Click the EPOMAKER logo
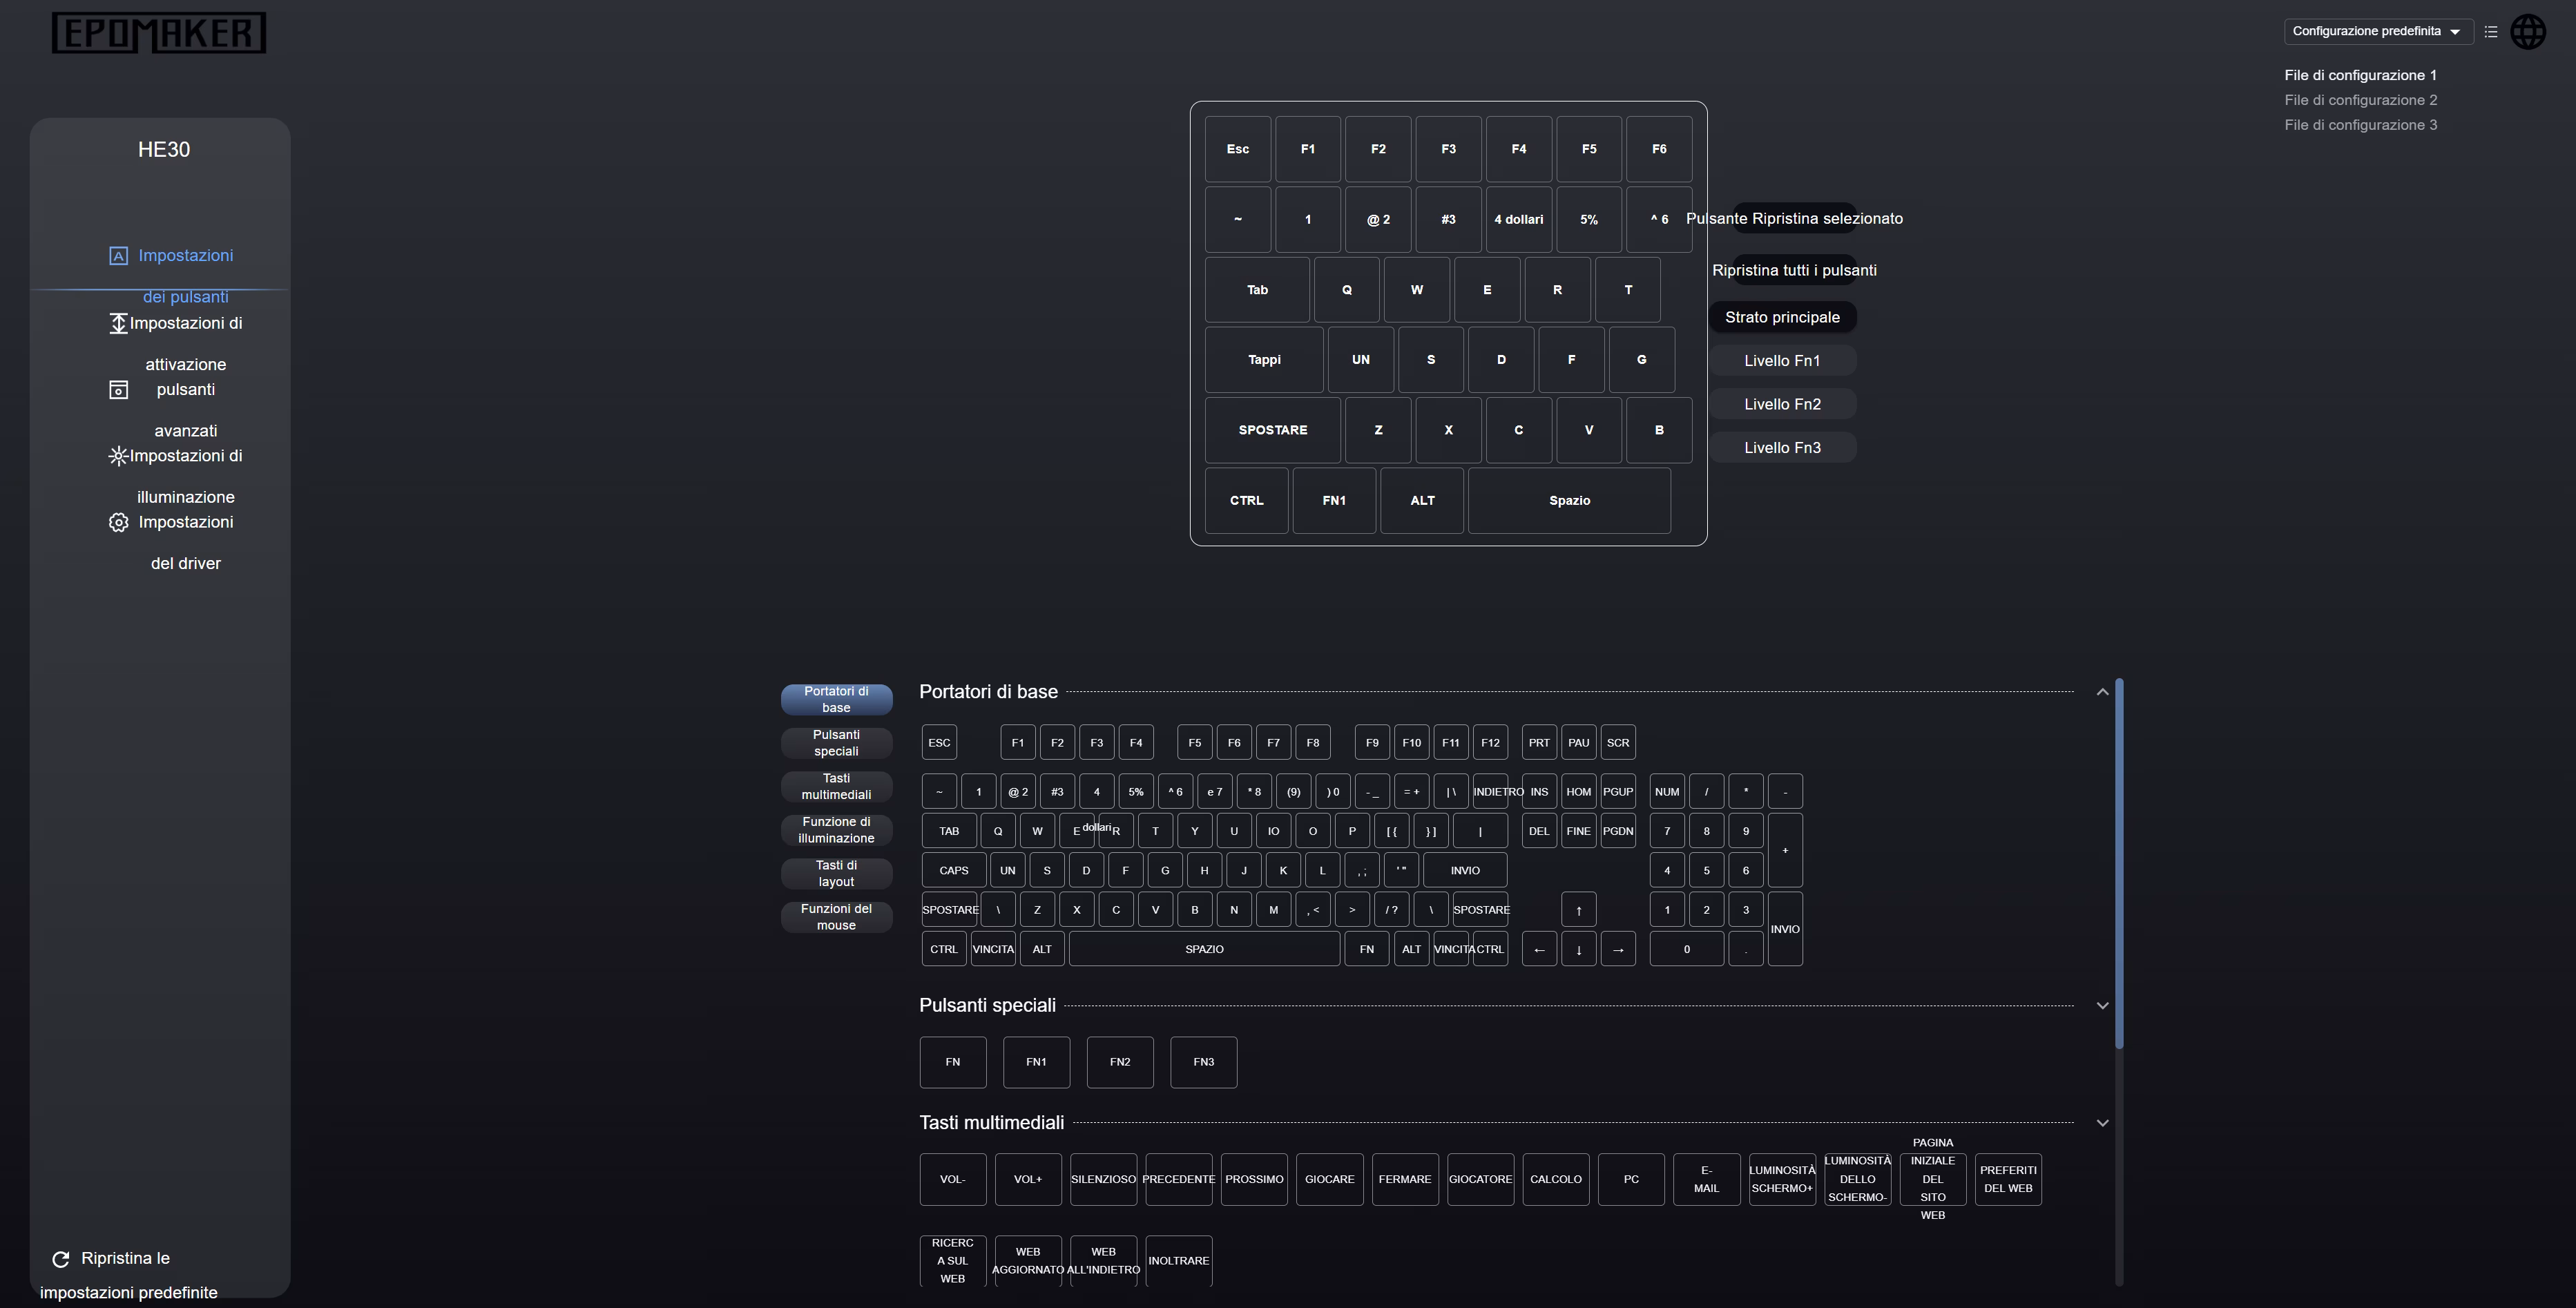The height and width of the screenshot is (1308, 2576). 159,33
